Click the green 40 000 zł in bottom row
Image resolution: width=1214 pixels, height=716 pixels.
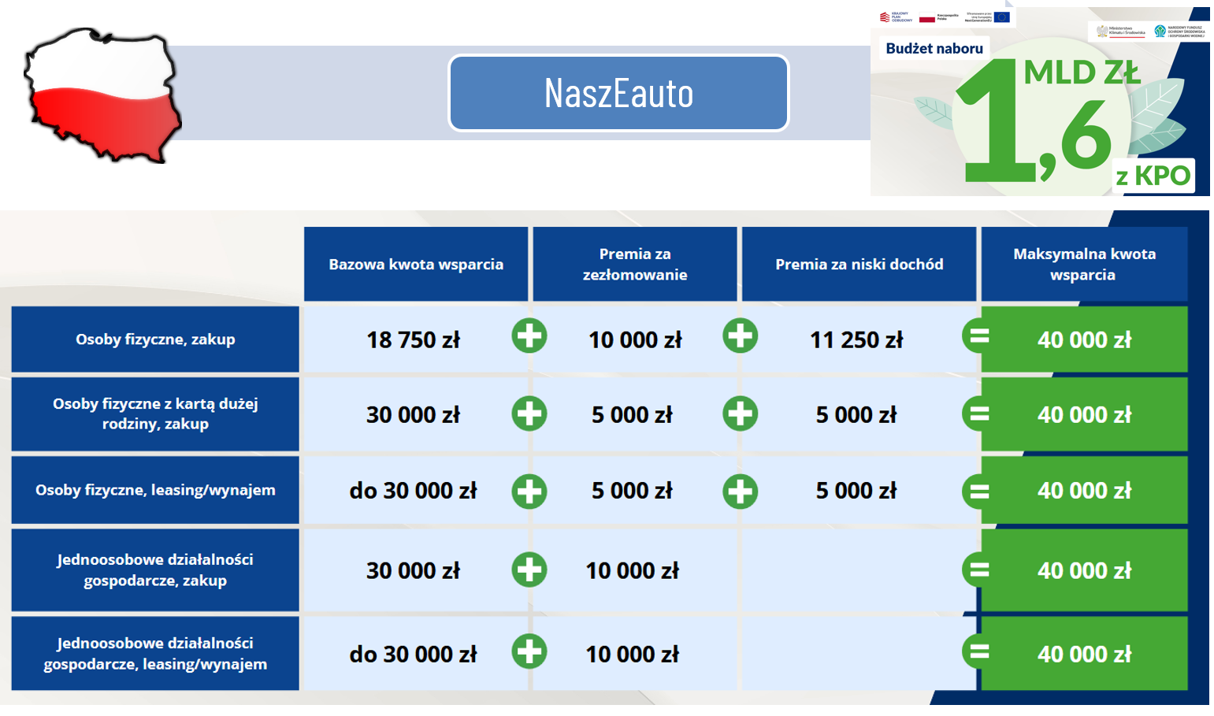point(1084,654)
